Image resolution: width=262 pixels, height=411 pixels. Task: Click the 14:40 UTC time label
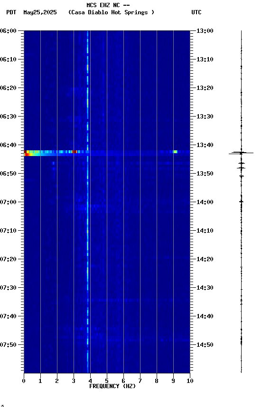[x=205, y=316]
